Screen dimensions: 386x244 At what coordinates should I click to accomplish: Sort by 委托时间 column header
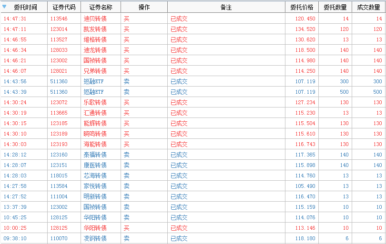[x=24, y=7]
